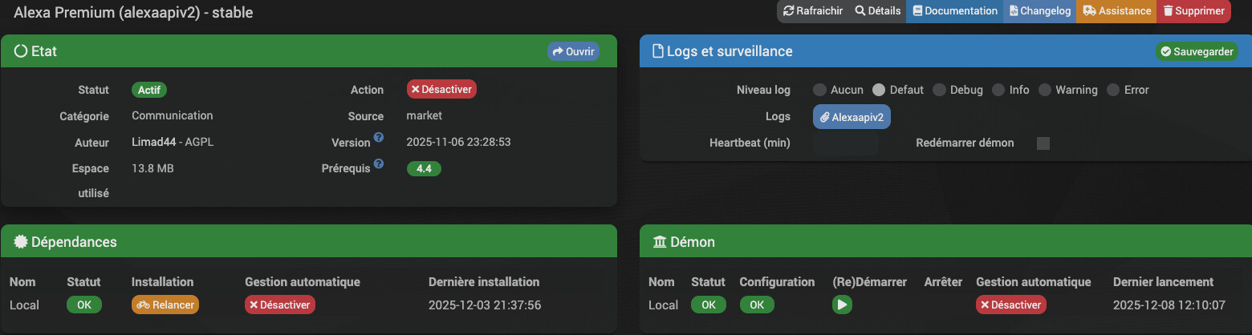Open the Détails magnifier button

[x=877, y=11]
